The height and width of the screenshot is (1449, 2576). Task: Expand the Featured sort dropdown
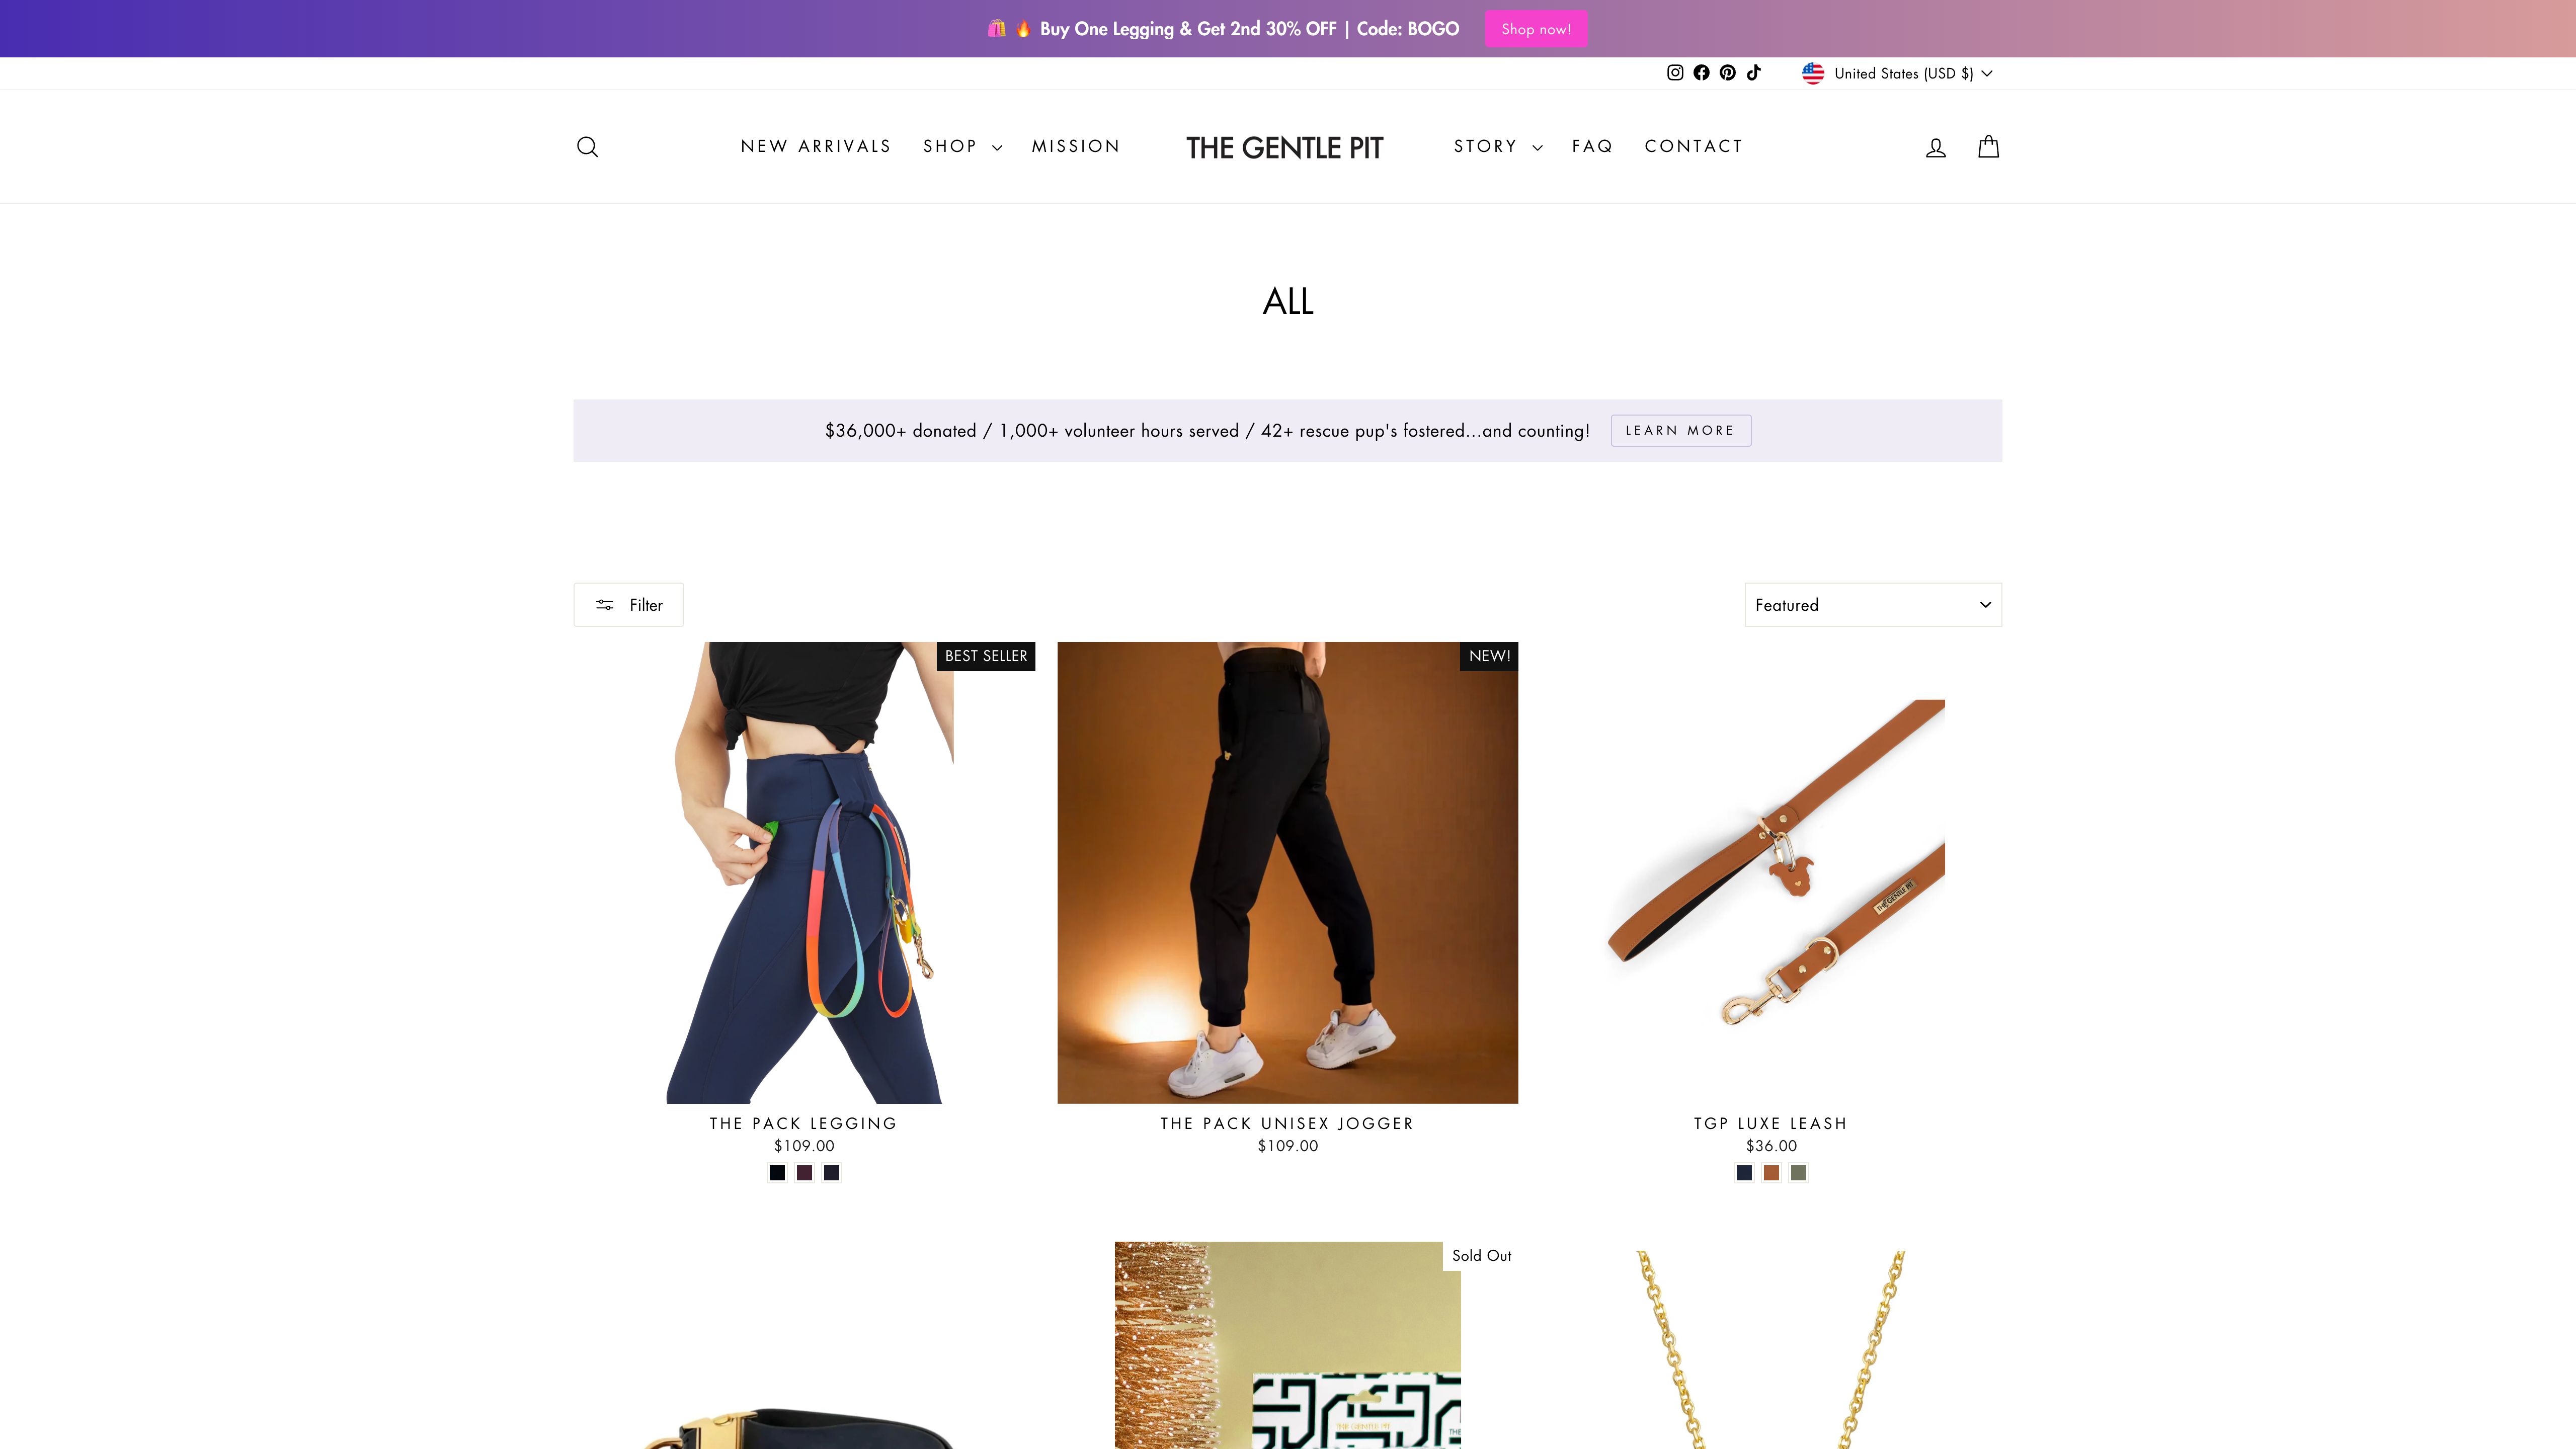(x=1873, y=605)
